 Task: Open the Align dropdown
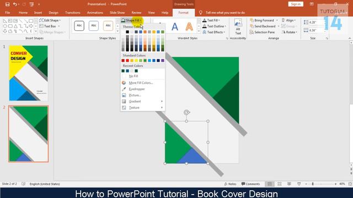tap(288, 20)
